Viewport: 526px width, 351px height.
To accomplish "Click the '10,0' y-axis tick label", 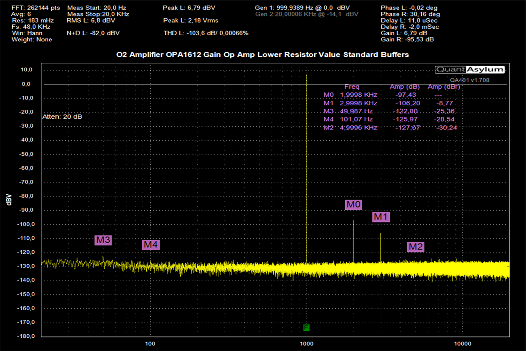I will coord(26,70).
